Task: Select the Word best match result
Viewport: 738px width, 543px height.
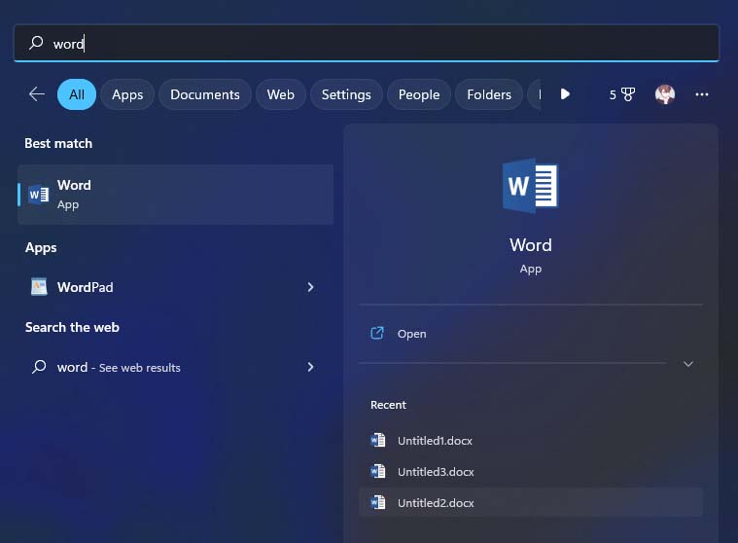Action: click(x=175, y=195)
